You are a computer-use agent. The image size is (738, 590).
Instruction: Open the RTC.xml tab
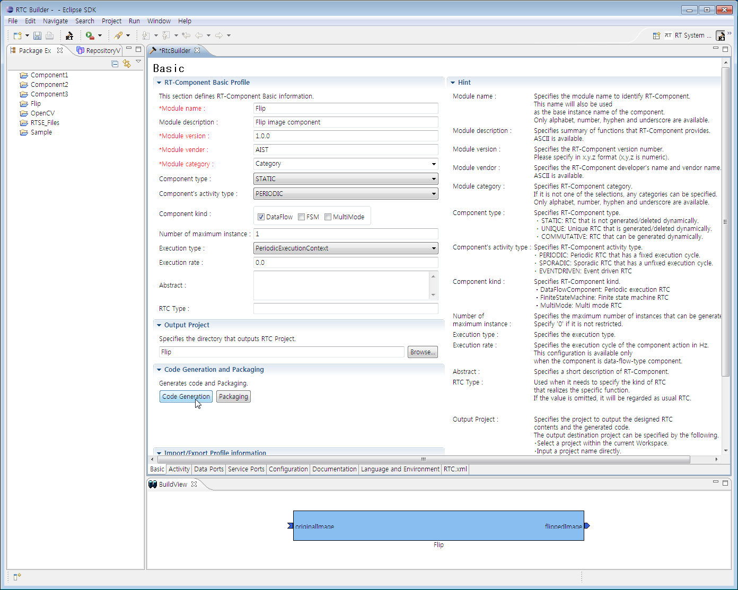(455, 469)
